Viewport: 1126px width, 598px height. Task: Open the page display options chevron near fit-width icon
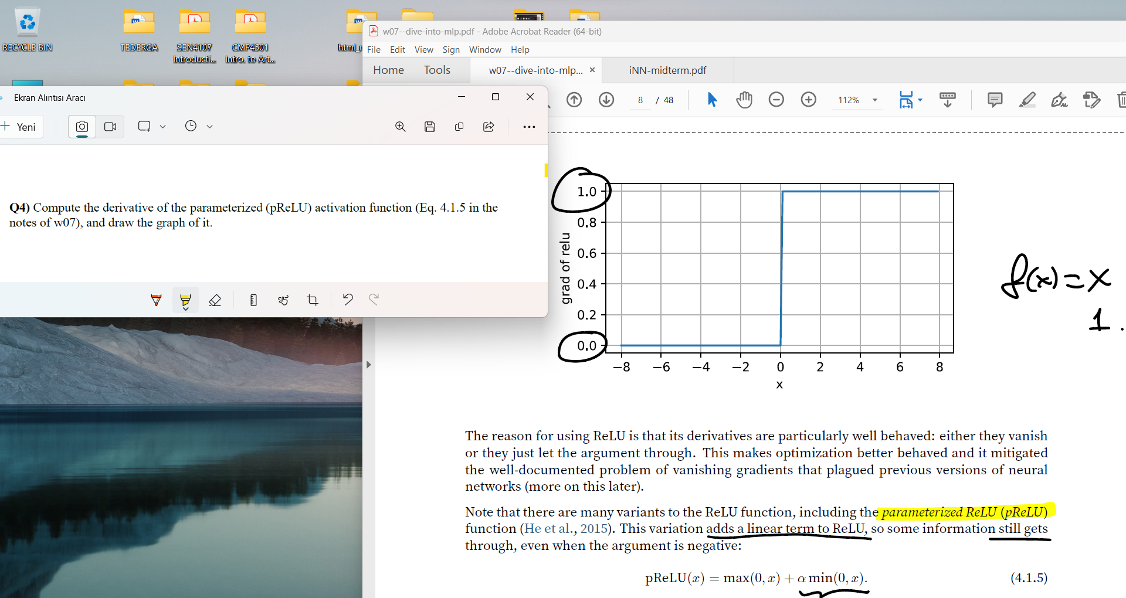coord(920,100)
